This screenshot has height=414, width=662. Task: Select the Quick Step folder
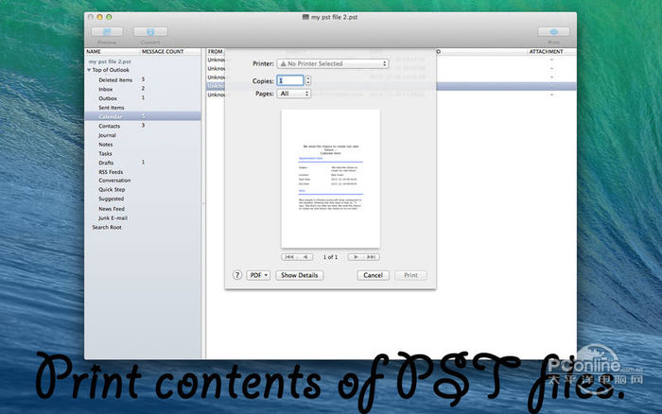point(112,189)
